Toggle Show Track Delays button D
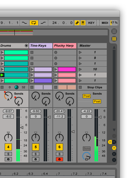 (x=114, y=154)
